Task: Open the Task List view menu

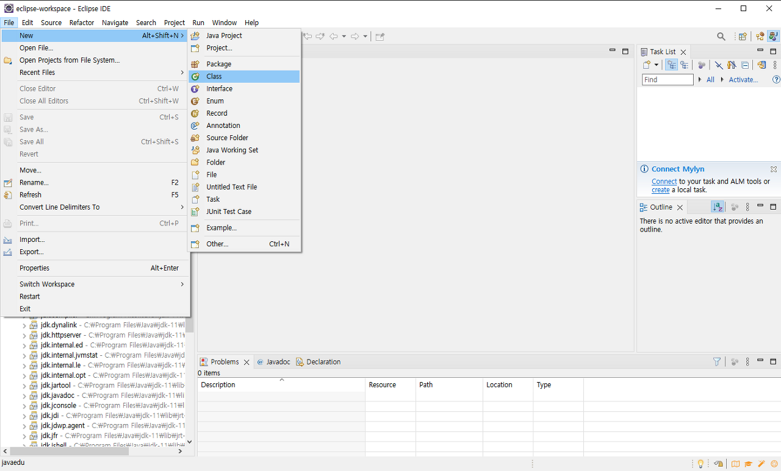Action: tap(775, 65)
